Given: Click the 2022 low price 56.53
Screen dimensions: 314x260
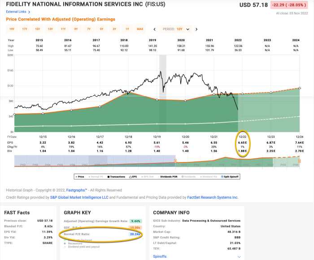Looking at the screenshot, I should tap(238, 50).
